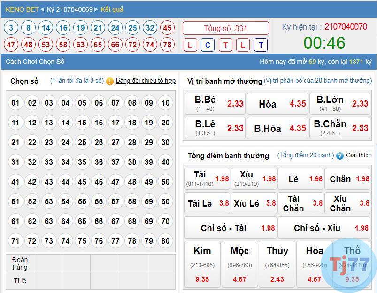Click drawn result ball 3
The image size is (377, 293).
[11, 28]
